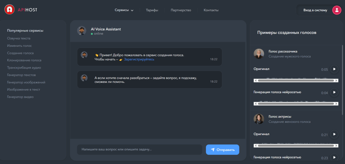Click the red user profile icon

(336, 10)
